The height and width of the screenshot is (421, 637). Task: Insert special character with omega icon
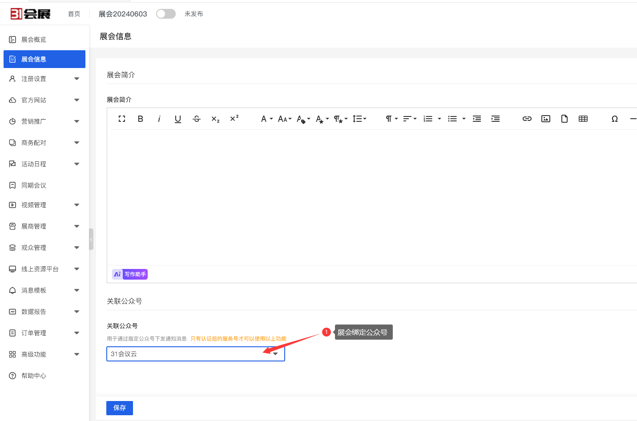pyautogui.click(x=615, y=119)
